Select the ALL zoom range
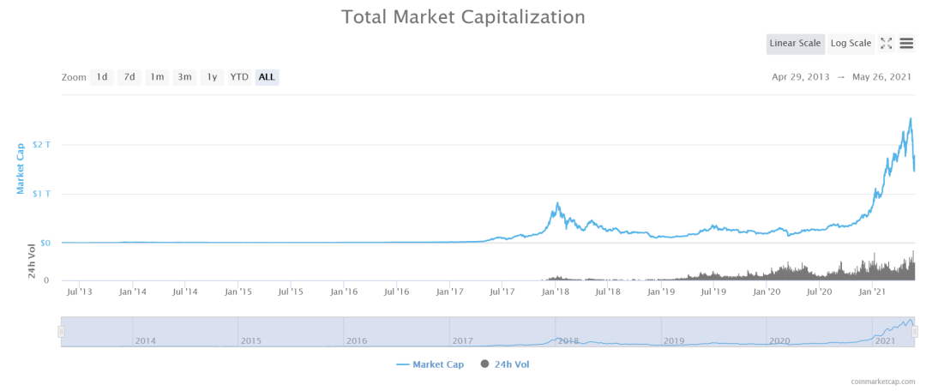This screenshot has width=926, height=391. [x=267, y=77]
